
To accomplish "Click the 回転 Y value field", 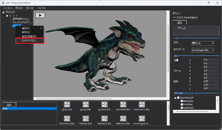I will pyautogui.click(x=211, y=85).
